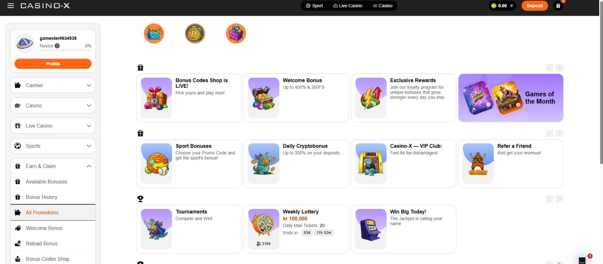Click the gift icon above Sport Bonuses row
The height and width of the screenshot is (264, 603).
[140, 133]
